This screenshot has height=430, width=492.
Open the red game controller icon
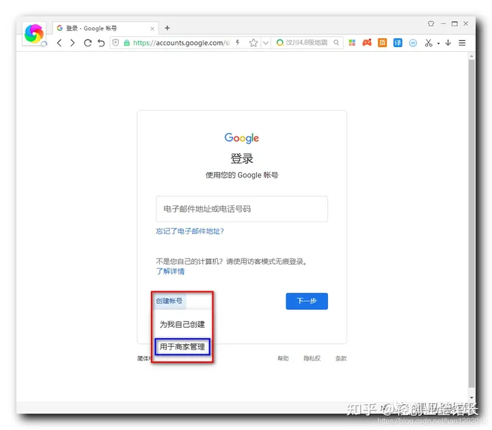click(x=367, y=42)
